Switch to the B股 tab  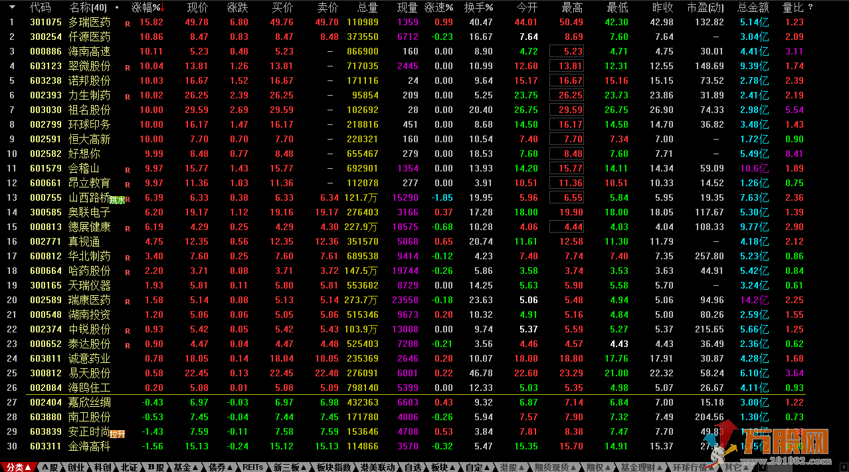156,467
